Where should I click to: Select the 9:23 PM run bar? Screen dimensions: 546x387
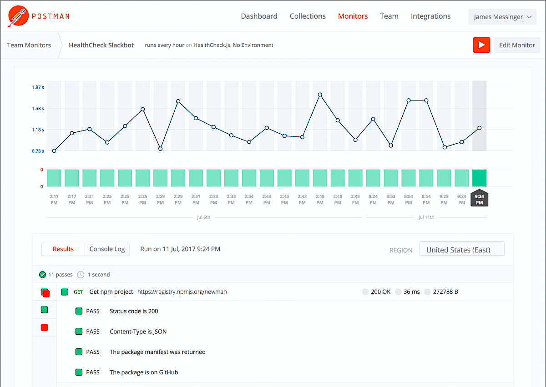[x=444, y=178]
